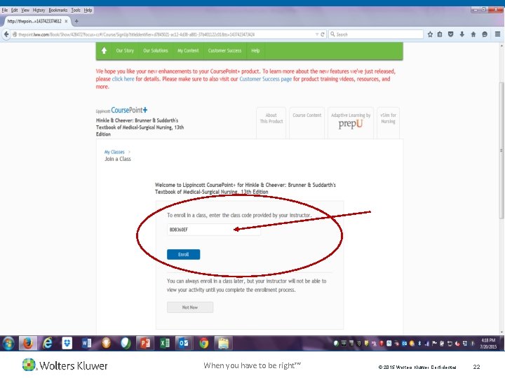Switch to the Course Content tab

[307, 122]
